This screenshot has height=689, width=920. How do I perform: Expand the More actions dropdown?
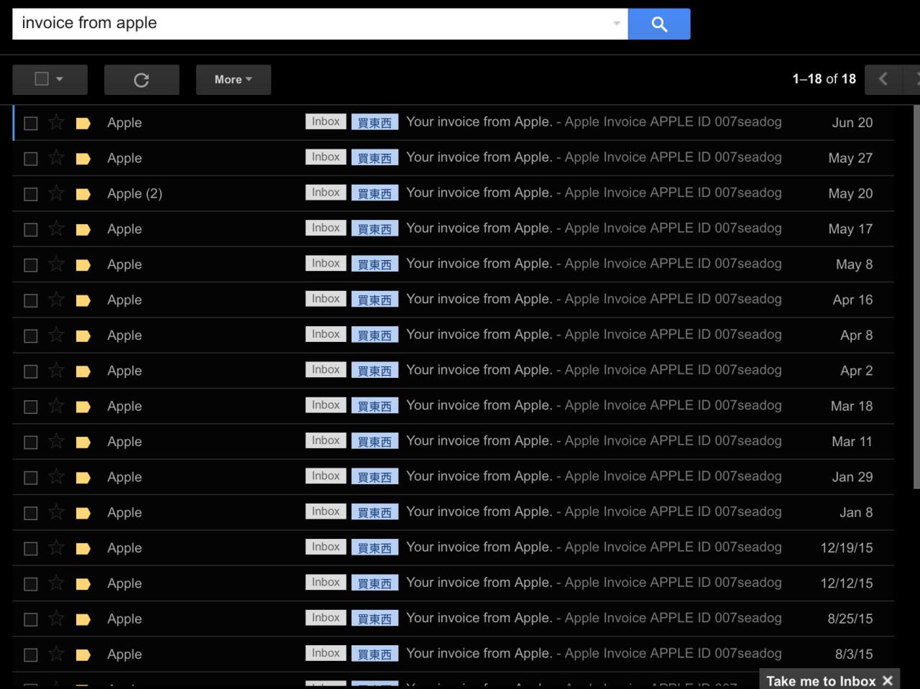coord(233,80)
